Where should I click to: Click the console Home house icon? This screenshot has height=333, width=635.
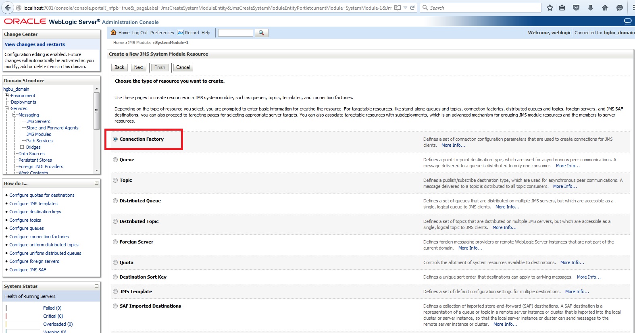[x=113, y=33]
